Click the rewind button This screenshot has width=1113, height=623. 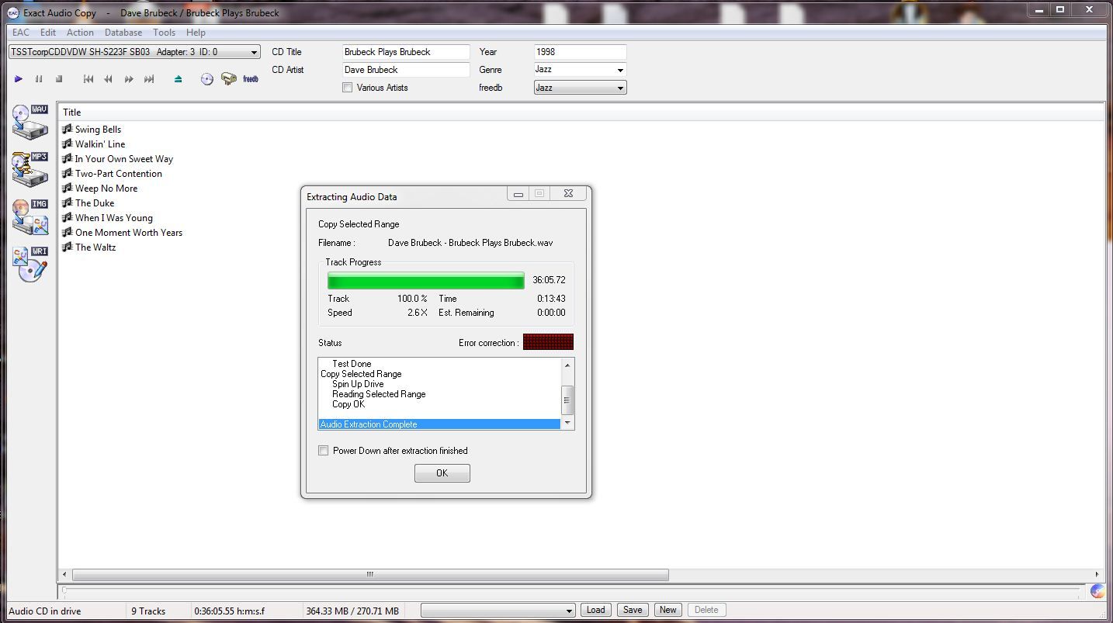(109, 79)
